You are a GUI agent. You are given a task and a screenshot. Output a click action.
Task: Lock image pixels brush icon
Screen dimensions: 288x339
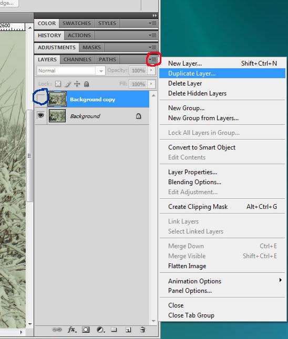pos(68,84)
